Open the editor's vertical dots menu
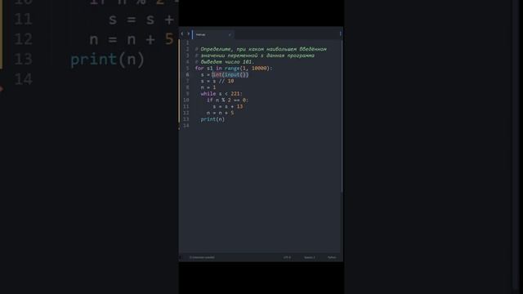Image resolution: width=523 pixels, height=294 pixels. point(340,33)
